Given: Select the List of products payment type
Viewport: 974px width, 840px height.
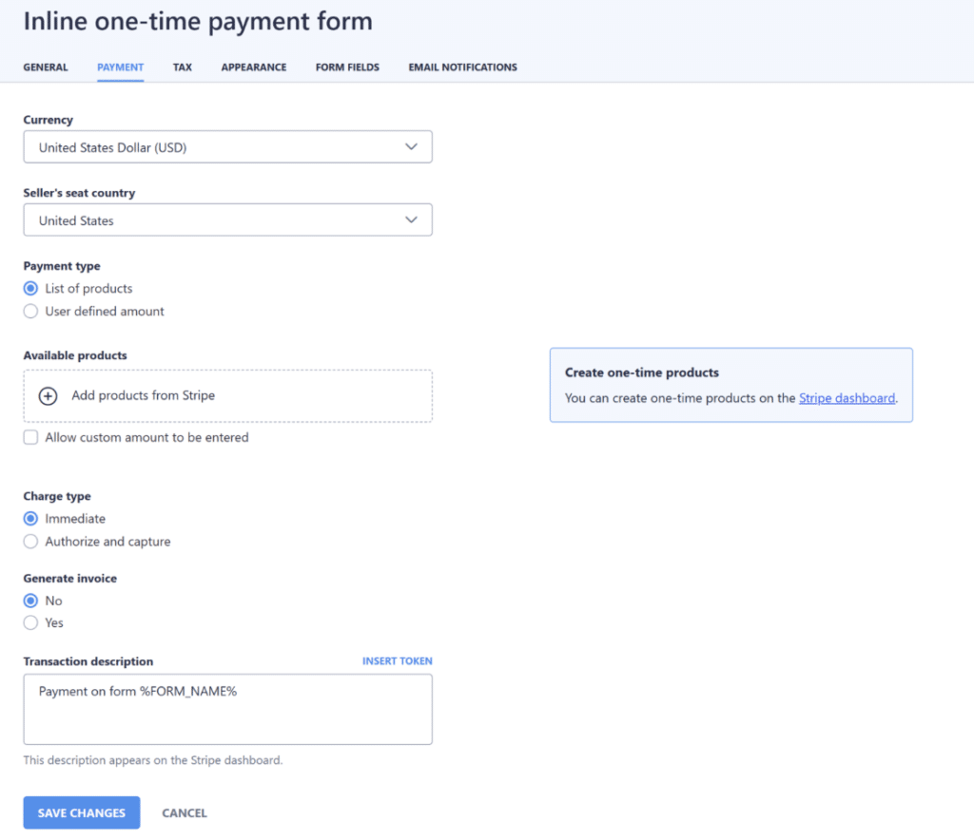Looking at the screenshot, I should tap(29, 288).
